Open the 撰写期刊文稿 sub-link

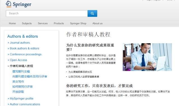click(x=21, y=71)
